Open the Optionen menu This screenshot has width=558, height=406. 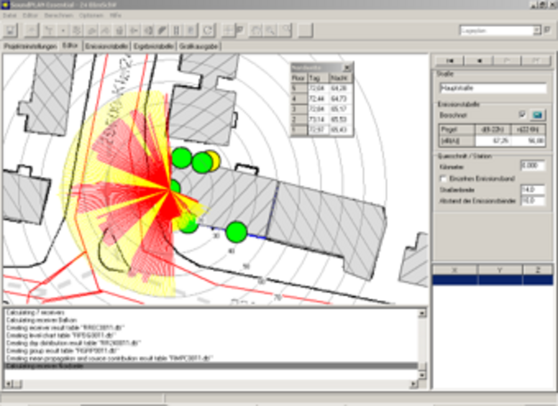tap(91, 16)
